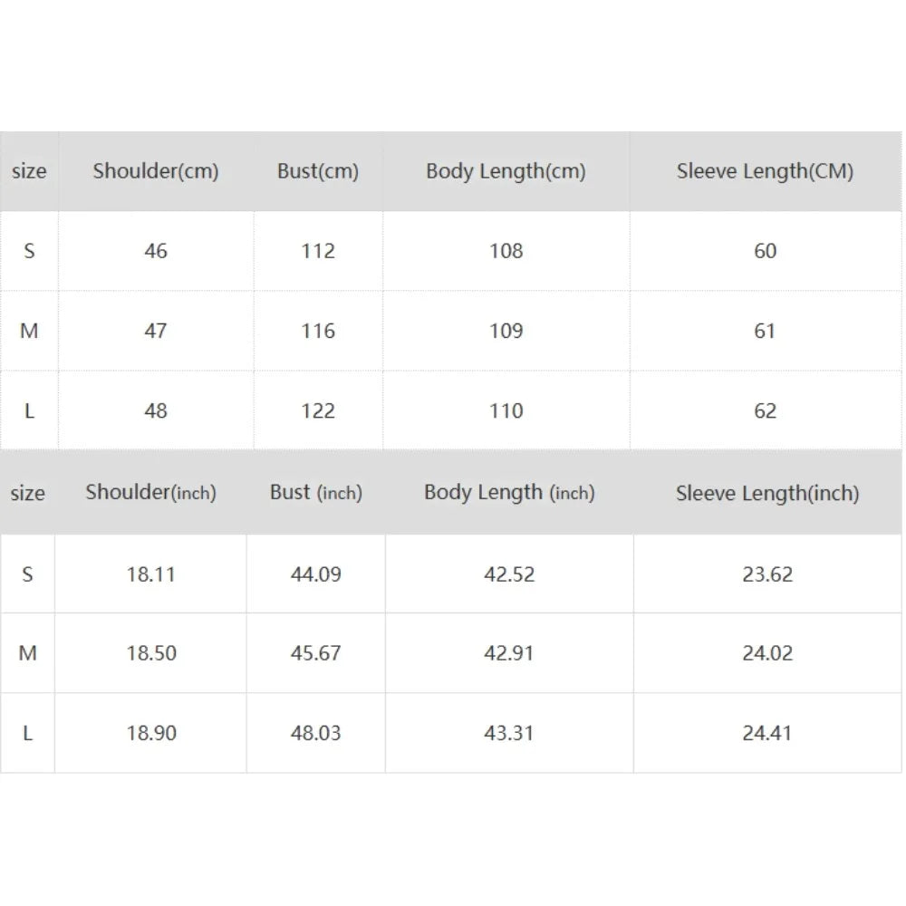Click the Shoulder(cm) column header
Image resolution: width=906 pixels, height=906 pixels.
pos(156,171)
